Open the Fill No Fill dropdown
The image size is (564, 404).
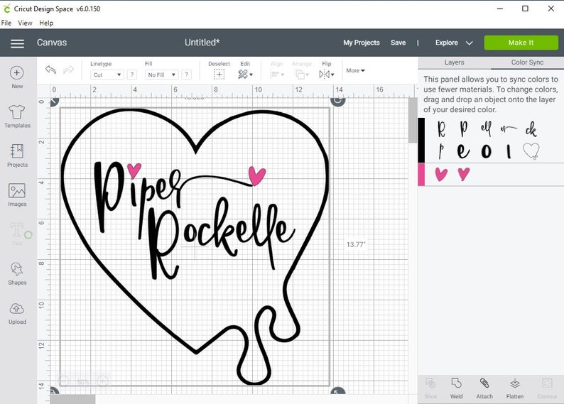161,75
